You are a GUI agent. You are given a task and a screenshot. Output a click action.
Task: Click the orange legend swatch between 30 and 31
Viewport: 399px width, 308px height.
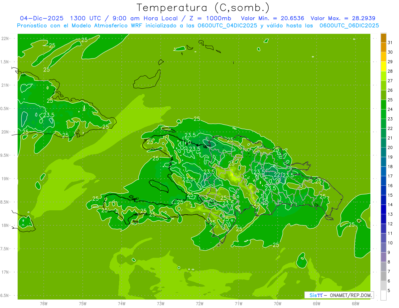tap(383, 47)
